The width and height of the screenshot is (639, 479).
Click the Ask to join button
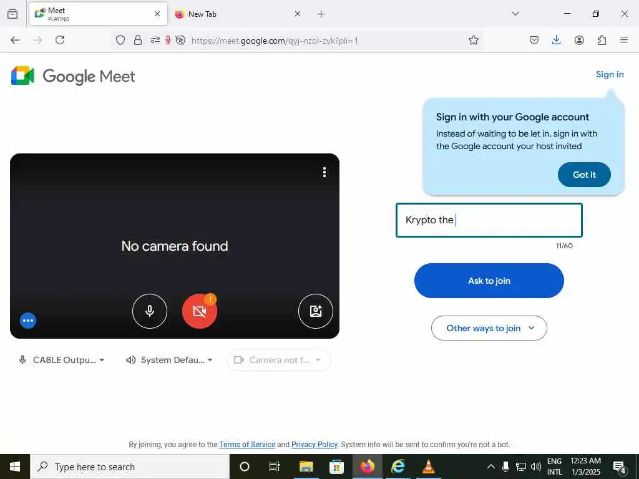point(489,281)
